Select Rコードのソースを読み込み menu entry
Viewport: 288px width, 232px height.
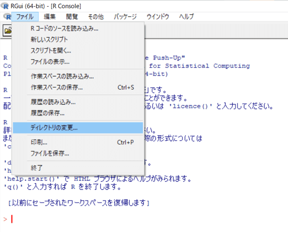click(x=78, y=29)
